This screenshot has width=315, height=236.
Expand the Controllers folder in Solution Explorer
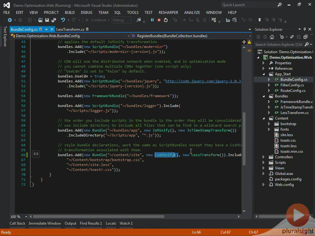click(263, 157)
